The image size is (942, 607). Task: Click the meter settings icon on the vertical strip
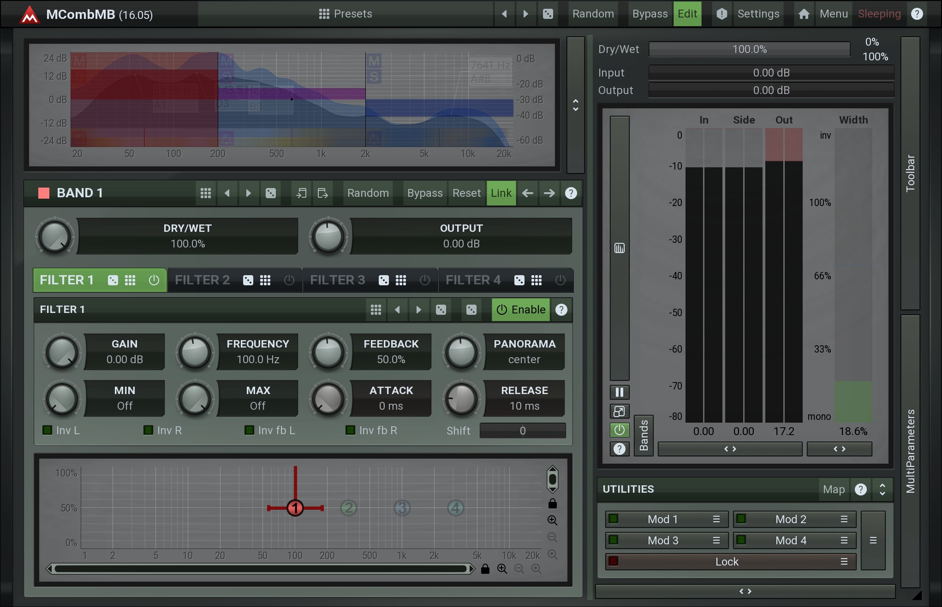[x=620, y=248]
